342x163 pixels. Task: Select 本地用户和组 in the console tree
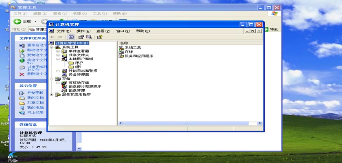81,59
